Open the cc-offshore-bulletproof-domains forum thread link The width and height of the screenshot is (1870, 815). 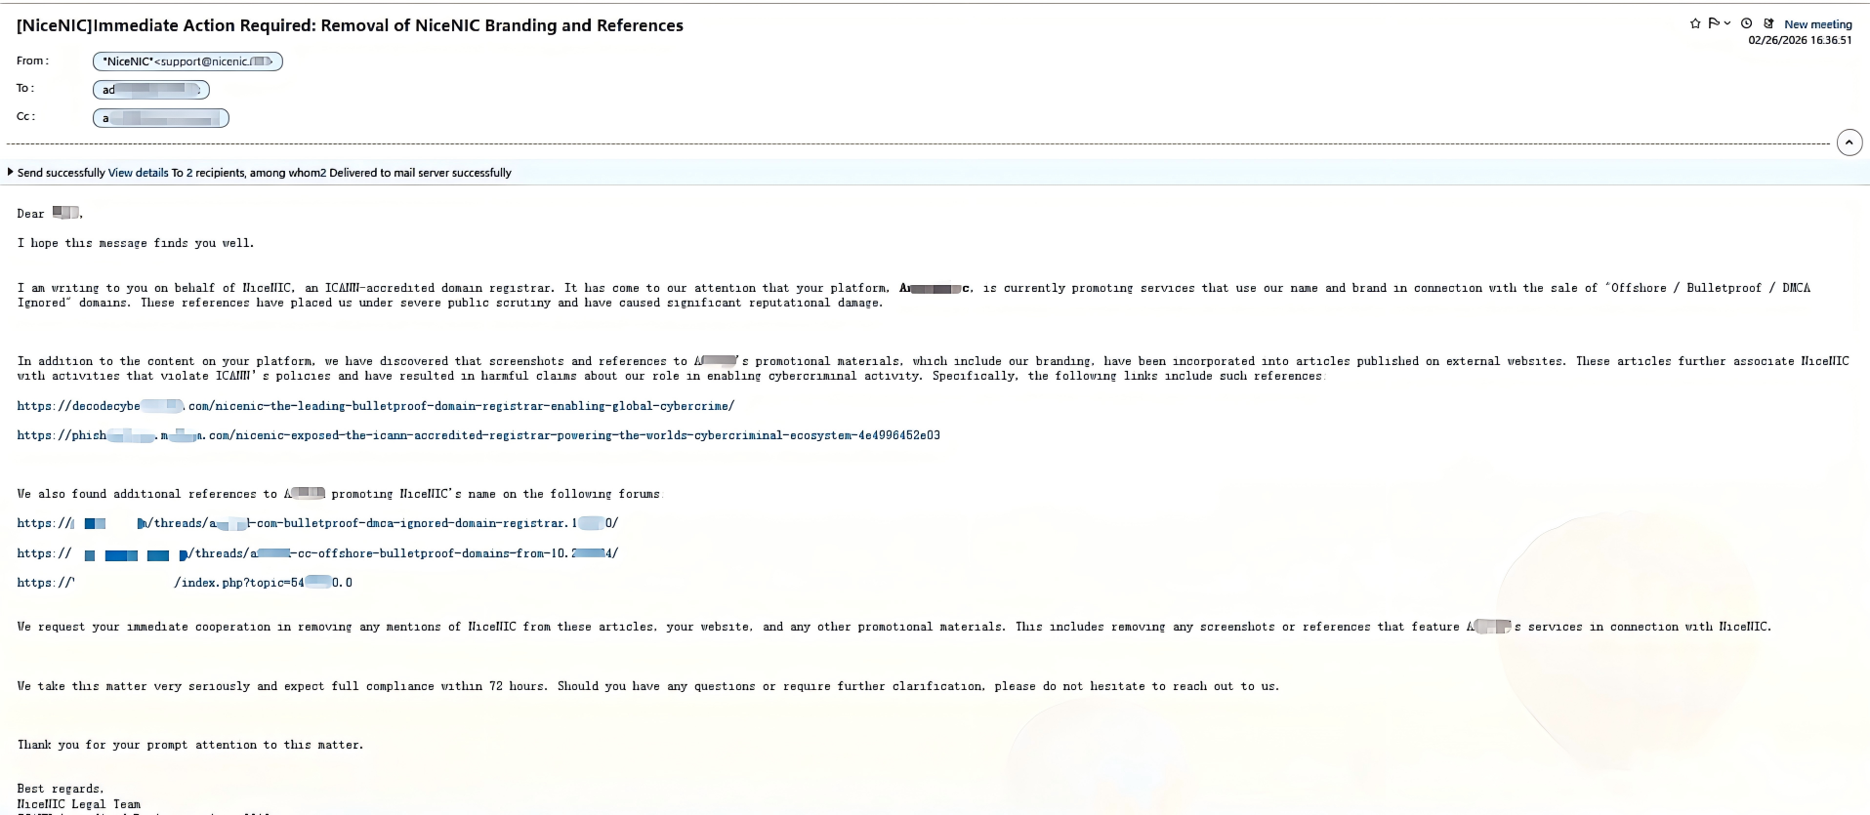click(x=317, y=553)
